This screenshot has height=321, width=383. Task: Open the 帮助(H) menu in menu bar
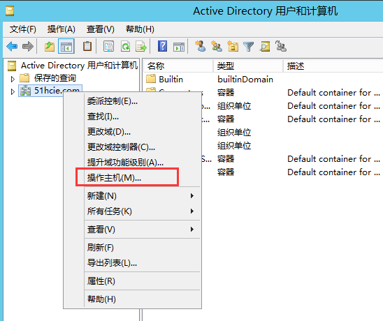[140, 29]
